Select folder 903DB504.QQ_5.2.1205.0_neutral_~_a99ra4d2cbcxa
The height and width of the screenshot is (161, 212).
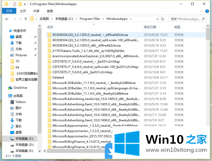point(90,35)
